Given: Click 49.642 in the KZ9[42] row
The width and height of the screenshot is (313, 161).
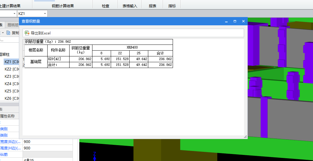Looking at the screenshot, I should click(x=139, y=59).
